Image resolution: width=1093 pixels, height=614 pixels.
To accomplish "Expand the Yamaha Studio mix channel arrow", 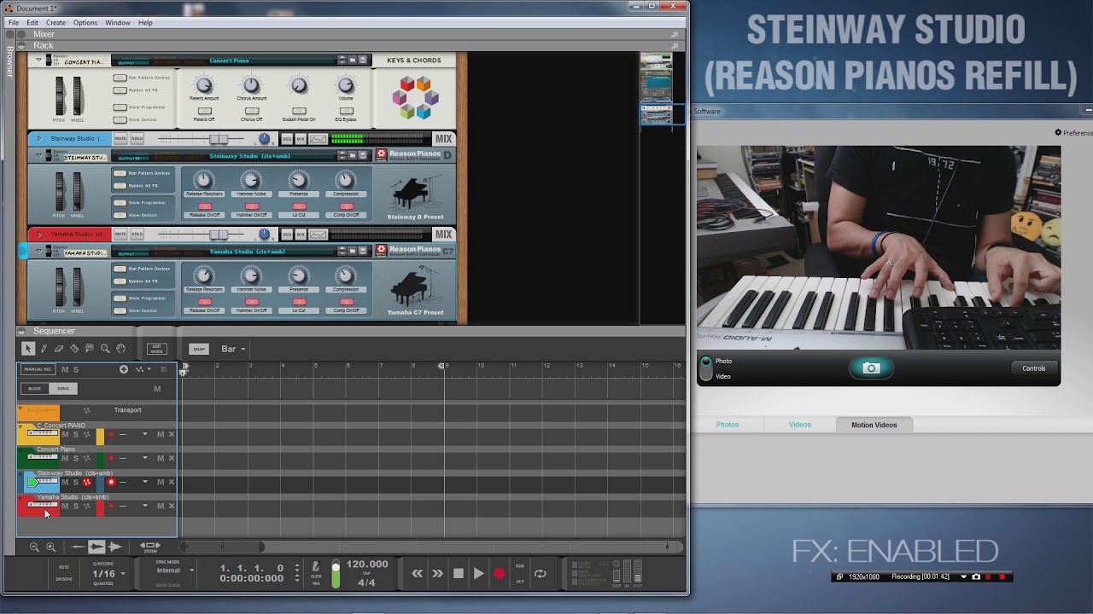I will coord(38,235).
